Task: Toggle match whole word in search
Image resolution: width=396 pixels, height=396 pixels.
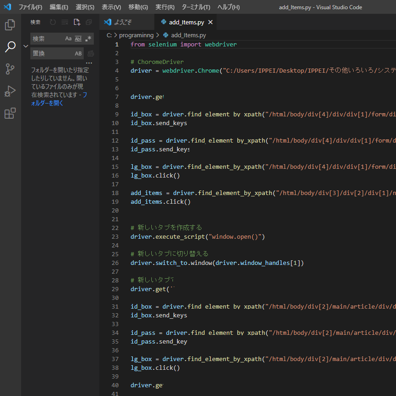Action: click(78, 39)
